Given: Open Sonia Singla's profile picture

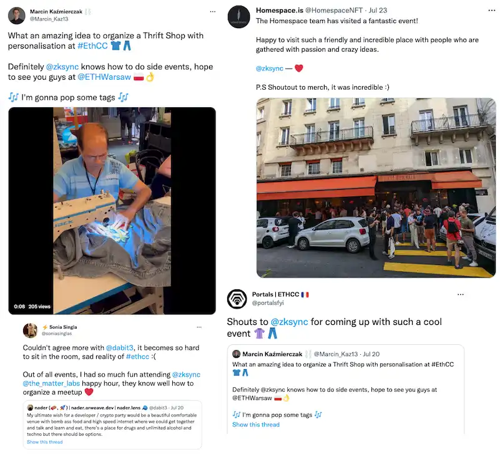Looking at the screenshot, I should tap(31, 330).
